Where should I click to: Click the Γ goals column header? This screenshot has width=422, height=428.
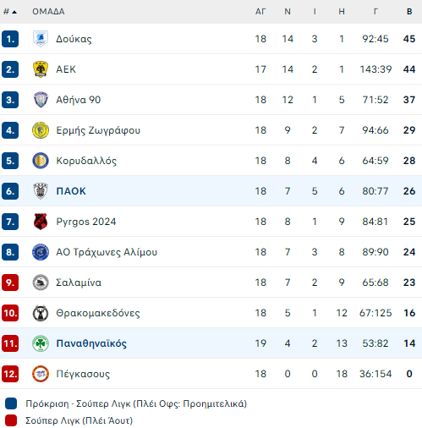click(x=375, y=12)
